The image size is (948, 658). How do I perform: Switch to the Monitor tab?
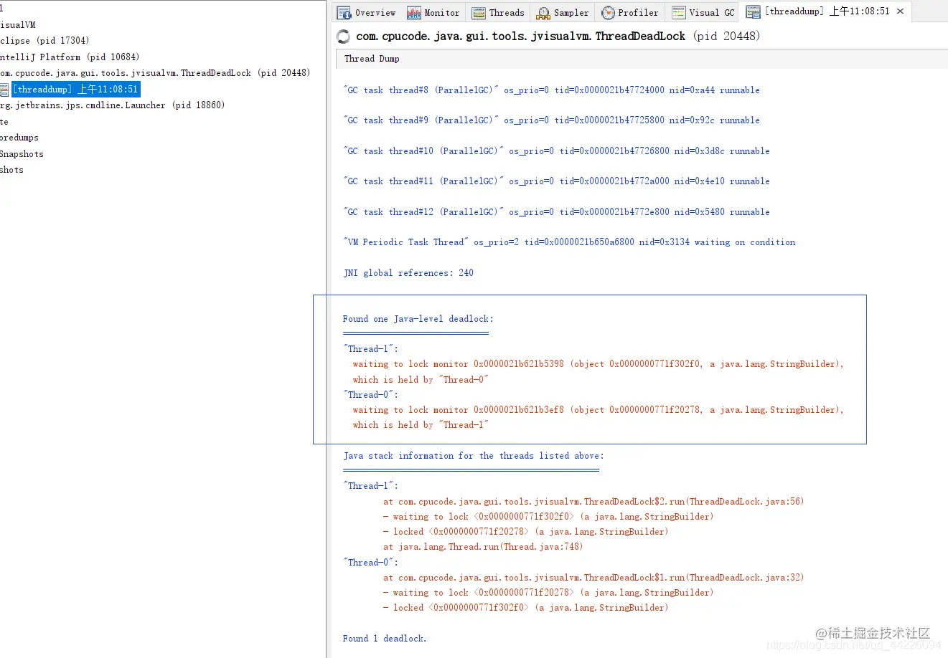[x=433, y=13]
